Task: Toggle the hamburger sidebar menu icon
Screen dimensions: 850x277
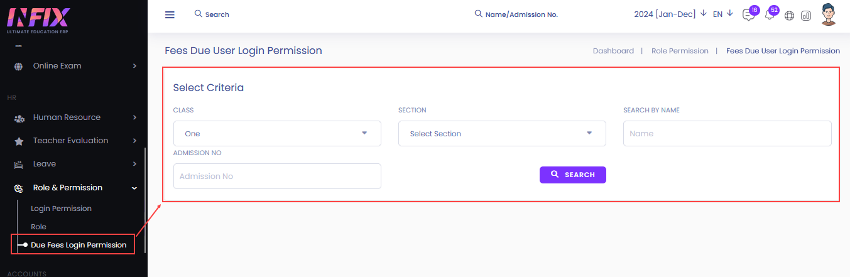Action: pyautogui.click(x=170, y=14)
